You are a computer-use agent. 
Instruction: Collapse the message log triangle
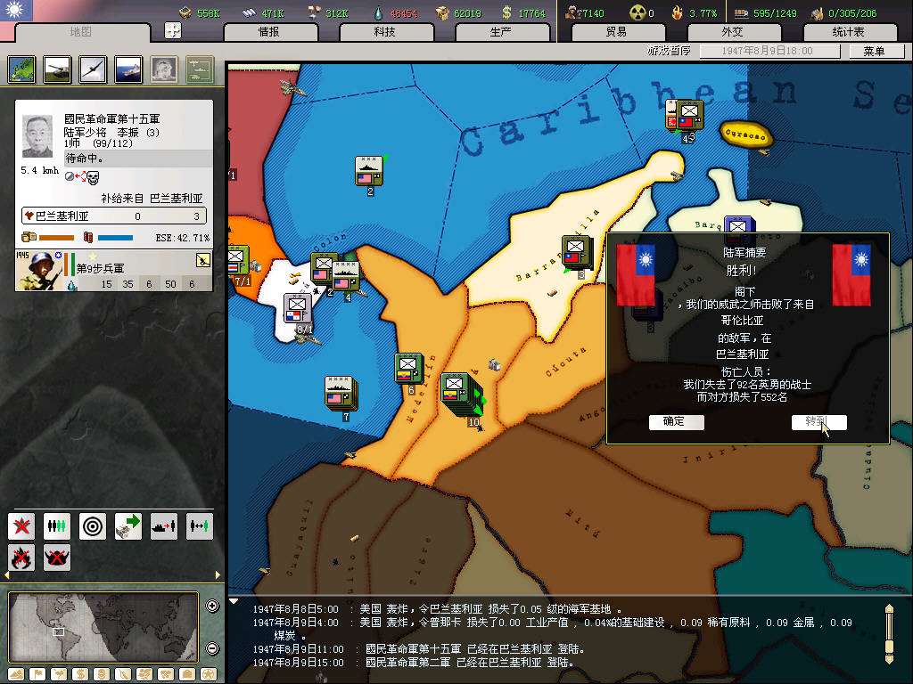click(x=234, y=601)
